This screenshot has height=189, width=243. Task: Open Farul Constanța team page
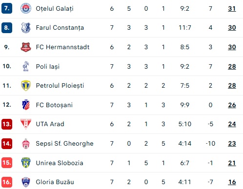point(60,28)
